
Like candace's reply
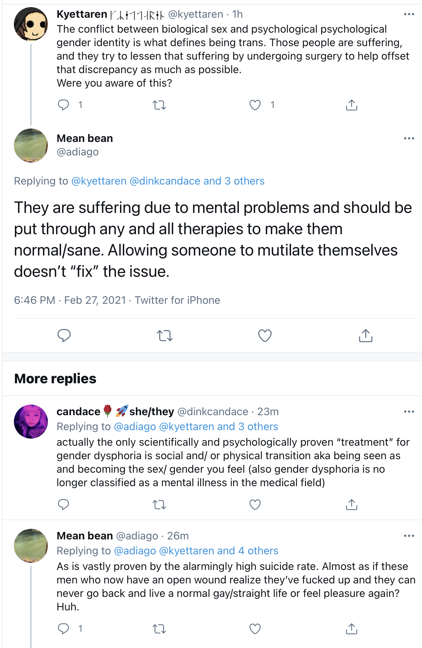click(x=255, y=505)
